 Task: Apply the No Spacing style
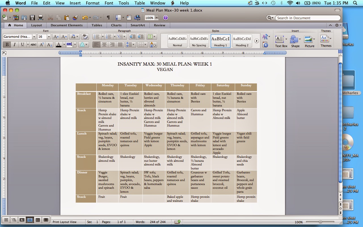(199, 41)
